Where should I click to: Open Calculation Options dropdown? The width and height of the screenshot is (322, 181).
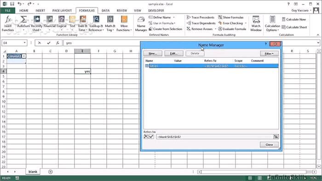tap(272, 24)
